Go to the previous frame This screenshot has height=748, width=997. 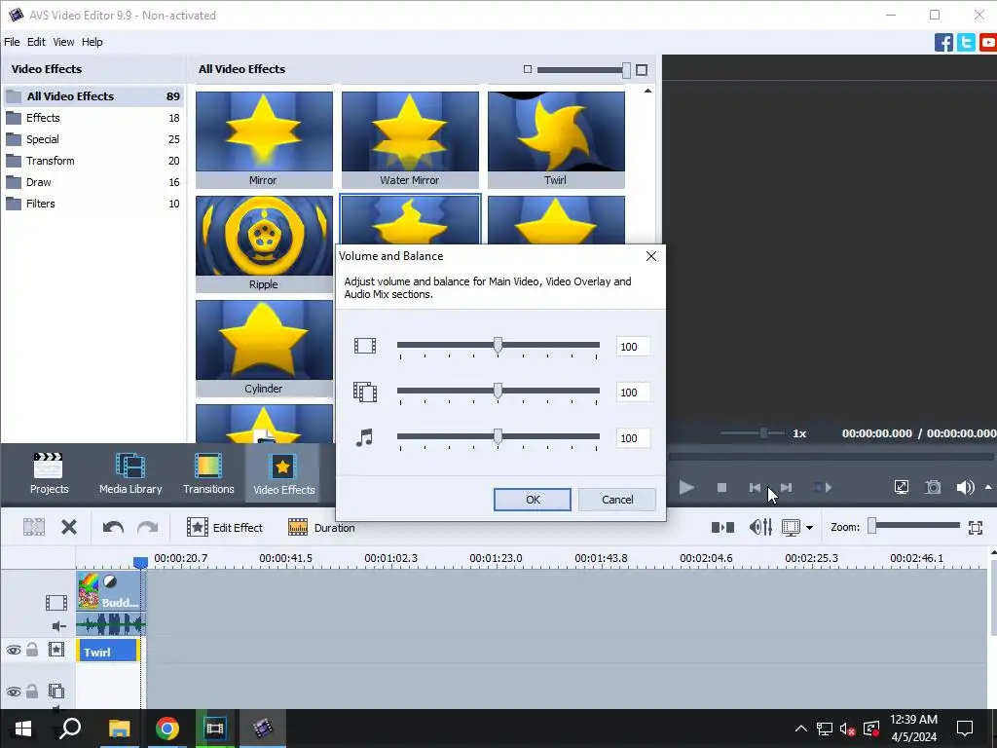[755, 488]
